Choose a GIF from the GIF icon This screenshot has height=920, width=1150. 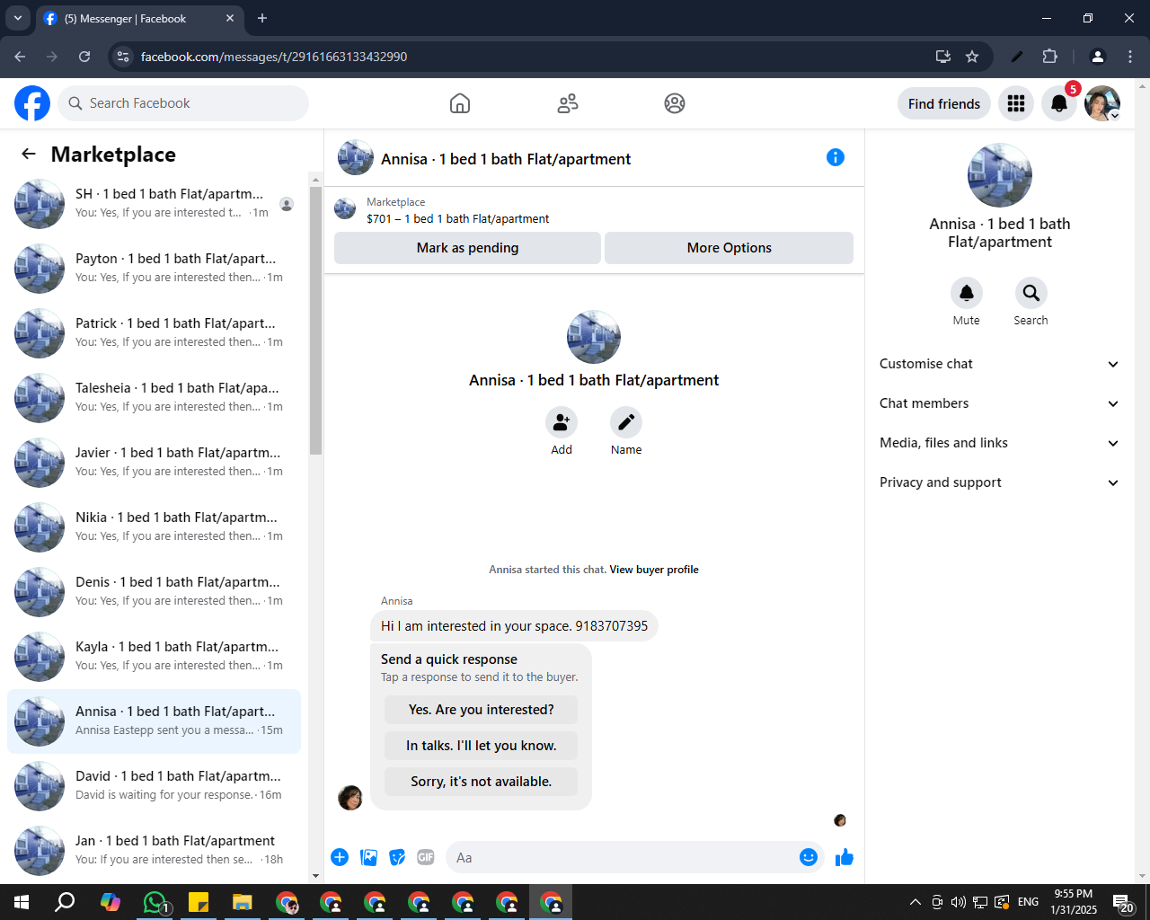tap(426, 857)
